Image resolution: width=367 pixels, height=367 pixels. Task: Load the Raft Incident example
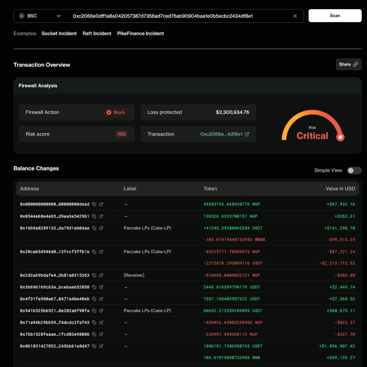(x=97, y=33)
